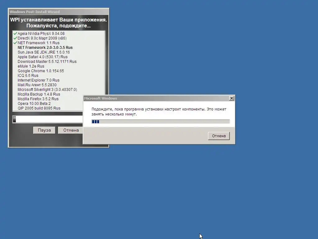Select Google Chrome 1.0.154.65 entry

[x=41, y=71]
